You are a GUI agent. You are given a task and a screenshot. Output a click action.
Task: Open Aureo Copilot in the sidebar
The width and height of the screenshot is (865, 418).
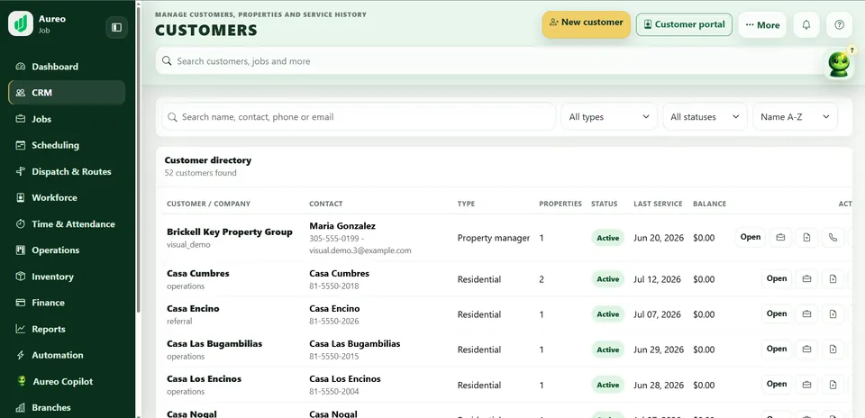point(67,381)
